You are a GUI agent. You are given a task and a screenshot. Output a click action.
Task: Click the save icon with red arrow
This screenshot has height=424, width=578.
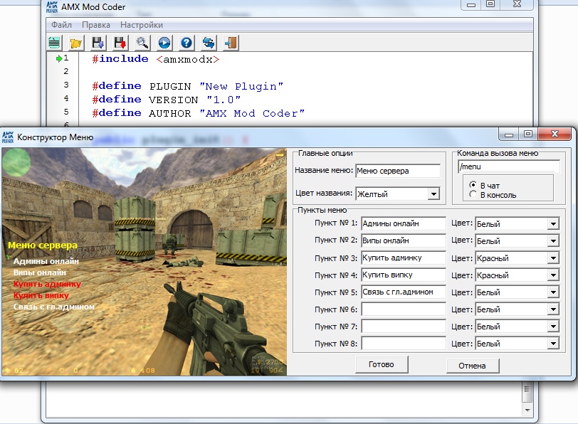pos(120,43)
